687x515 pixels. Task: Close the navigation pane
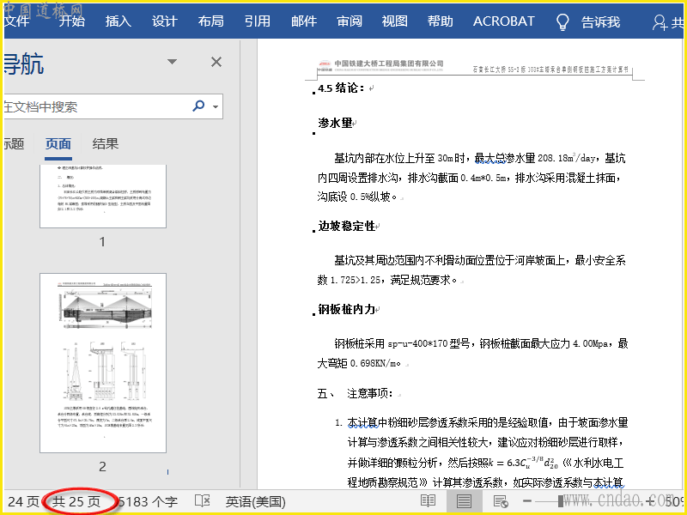(x=216, y=62)
